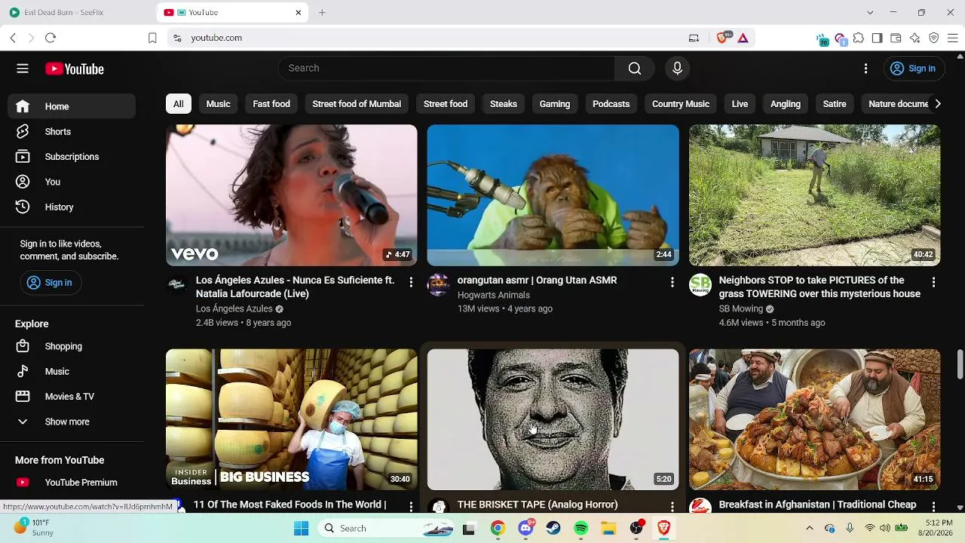Screen dimensions: 965x543
Task: Click the sidebar Sign in button
Action: tap(50, 283)
